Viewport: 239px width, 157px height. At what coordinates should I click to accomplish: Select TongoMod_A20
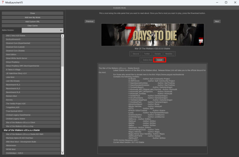click(x=33, y=107)
